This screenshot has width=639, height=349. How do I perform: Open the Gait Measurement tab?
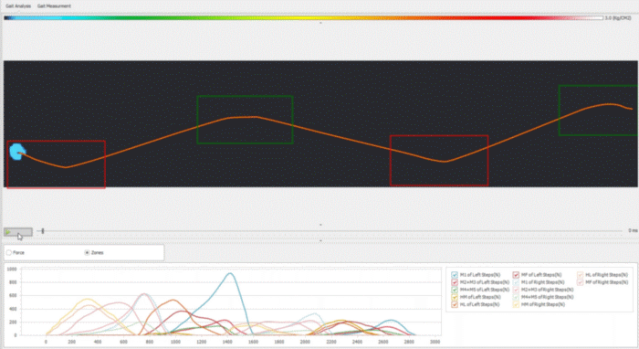pos(54,6)
